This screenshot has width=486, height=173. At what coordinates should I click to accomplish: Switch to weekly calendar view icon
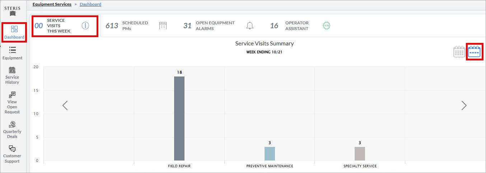[x=475, y=52]
